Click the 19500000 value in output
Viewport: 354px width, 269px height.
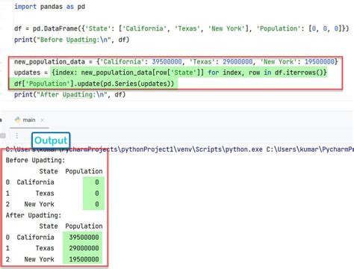(84, 259)
